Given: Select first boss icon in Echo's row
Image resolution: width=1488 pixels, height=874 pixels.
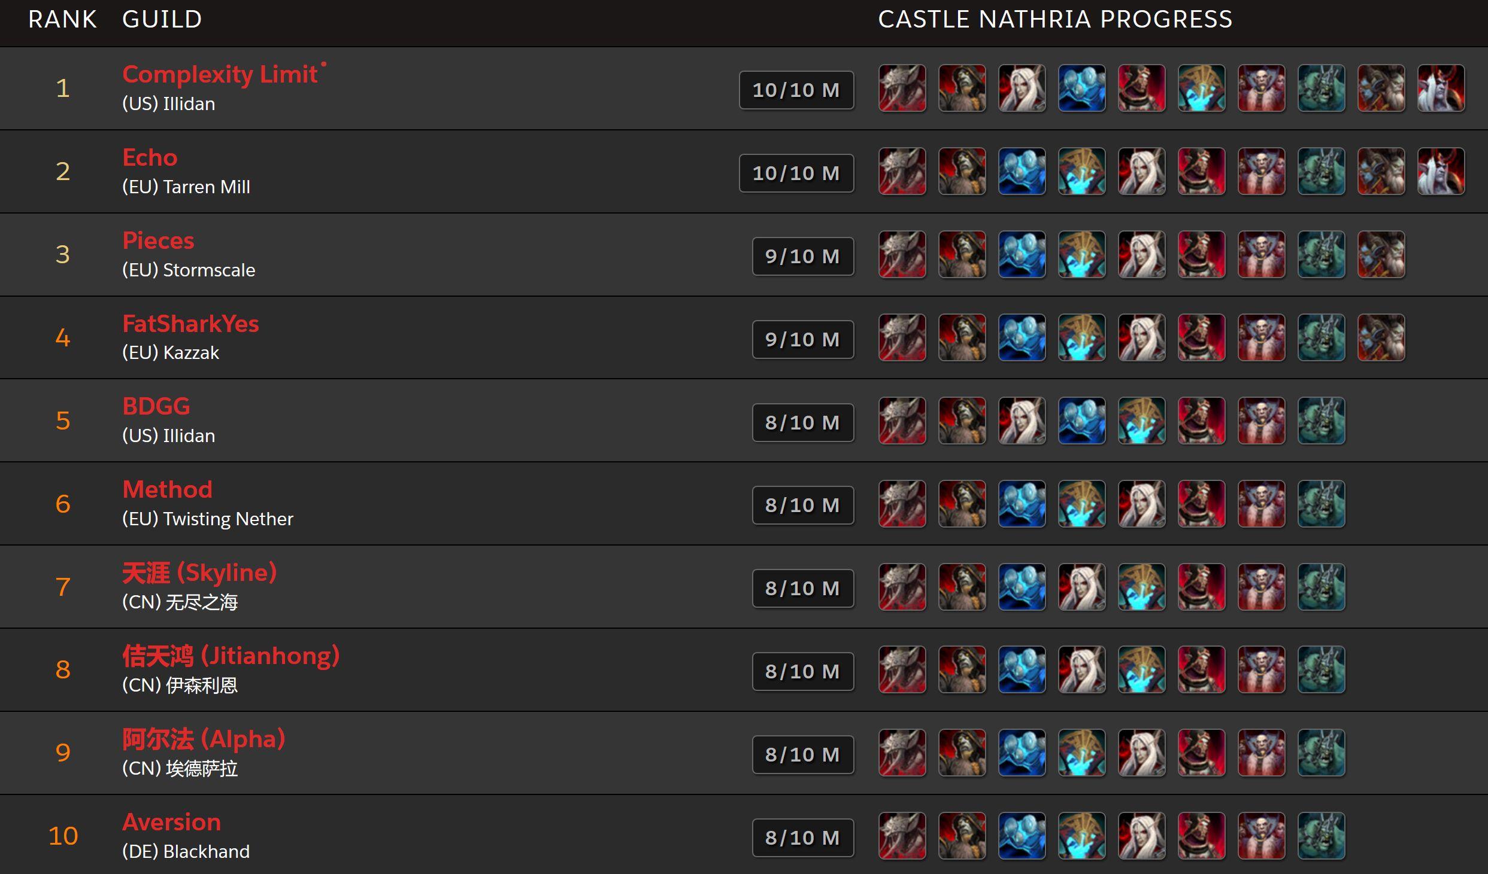Looking at the screenshot, I should pos(902,172).
